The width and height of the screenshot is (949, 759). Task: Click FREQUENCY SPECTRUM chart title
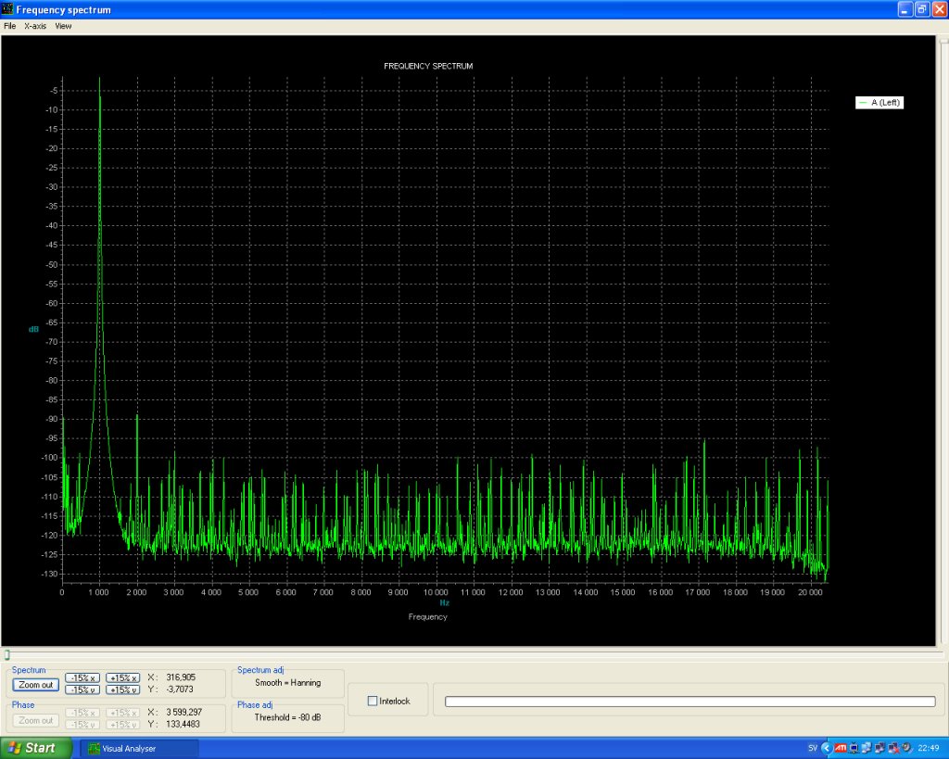[x=428, y=66]
